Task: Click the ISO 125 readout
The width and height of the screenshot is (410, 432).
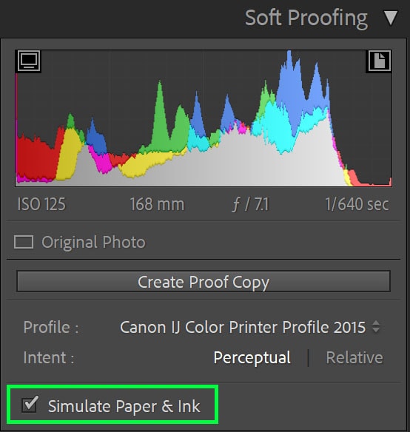Action: [x=41, y=204]
